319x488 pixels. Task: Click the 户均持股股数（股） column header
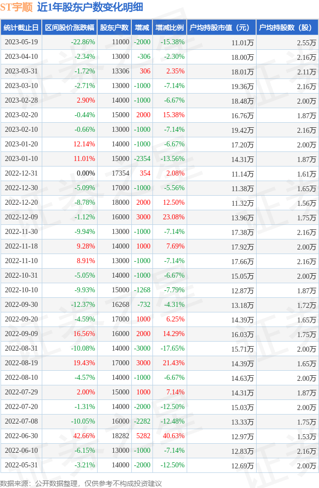(x=287, y=28)
